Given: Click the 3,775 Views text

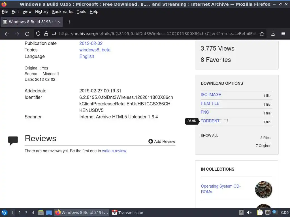Looking at the screenshot, I should (217, 48).
